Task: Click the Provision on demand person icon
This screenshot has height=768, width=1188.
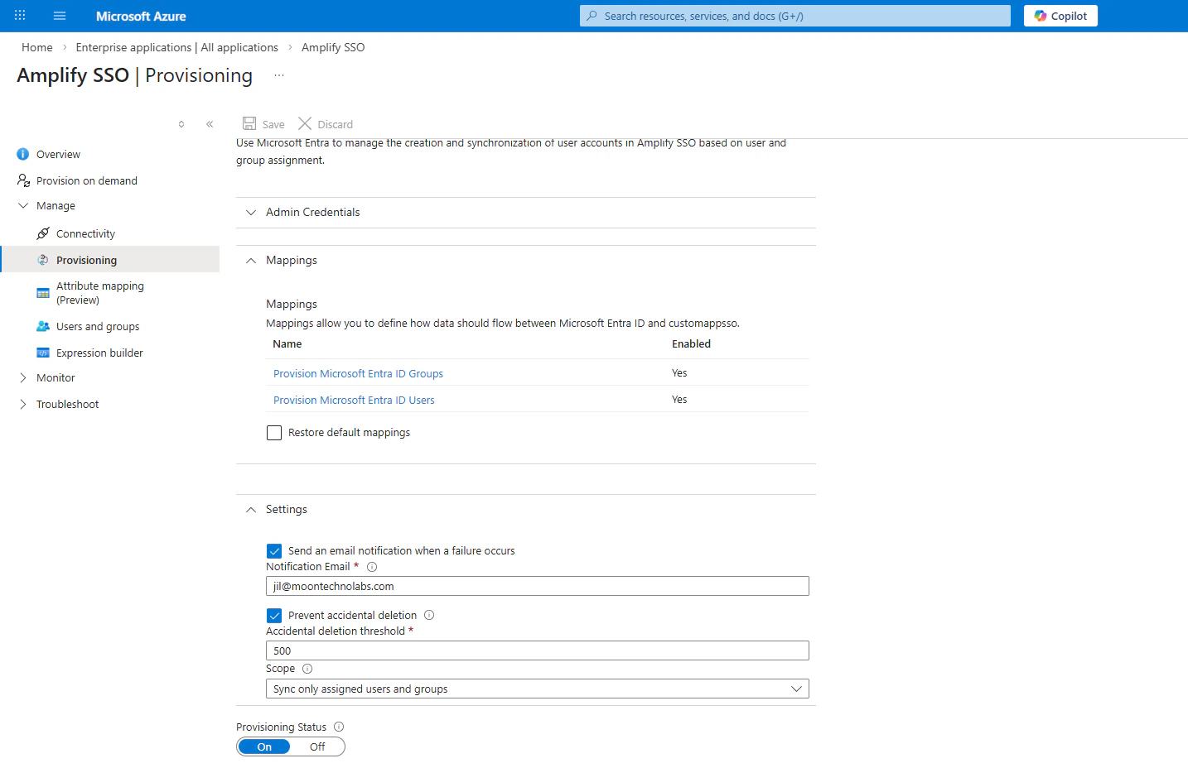Action: [x=23, y=180]
